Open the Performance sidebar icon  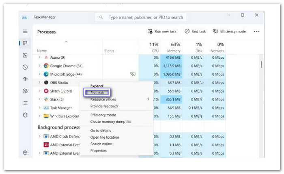click(x=25, y=55)
